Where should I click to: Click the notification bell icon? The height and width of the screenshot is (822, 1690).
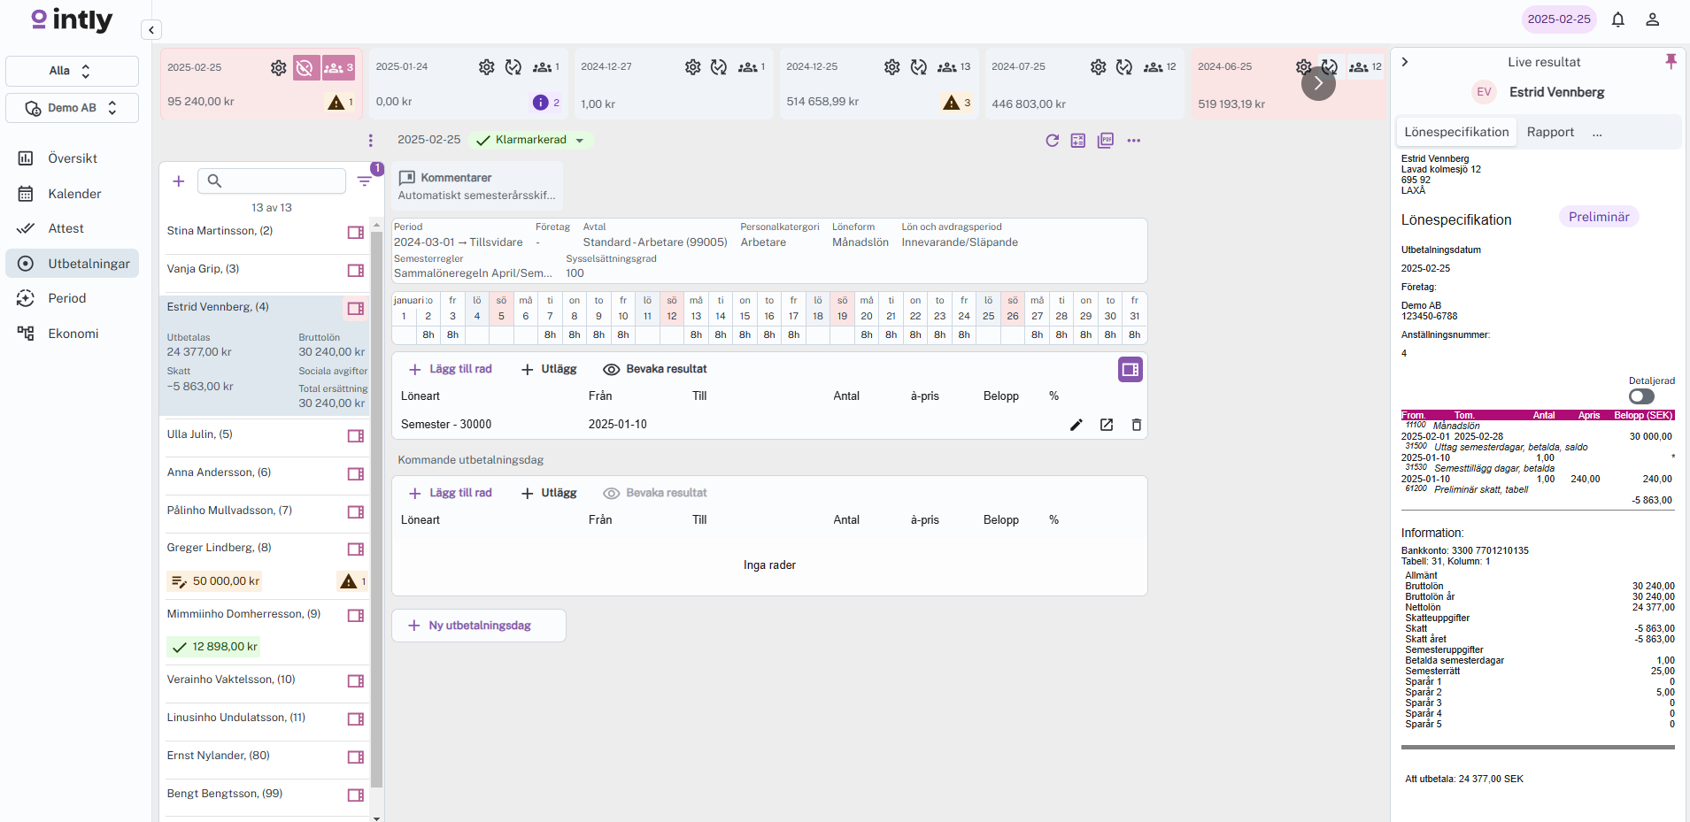(x=1617, y=19)
